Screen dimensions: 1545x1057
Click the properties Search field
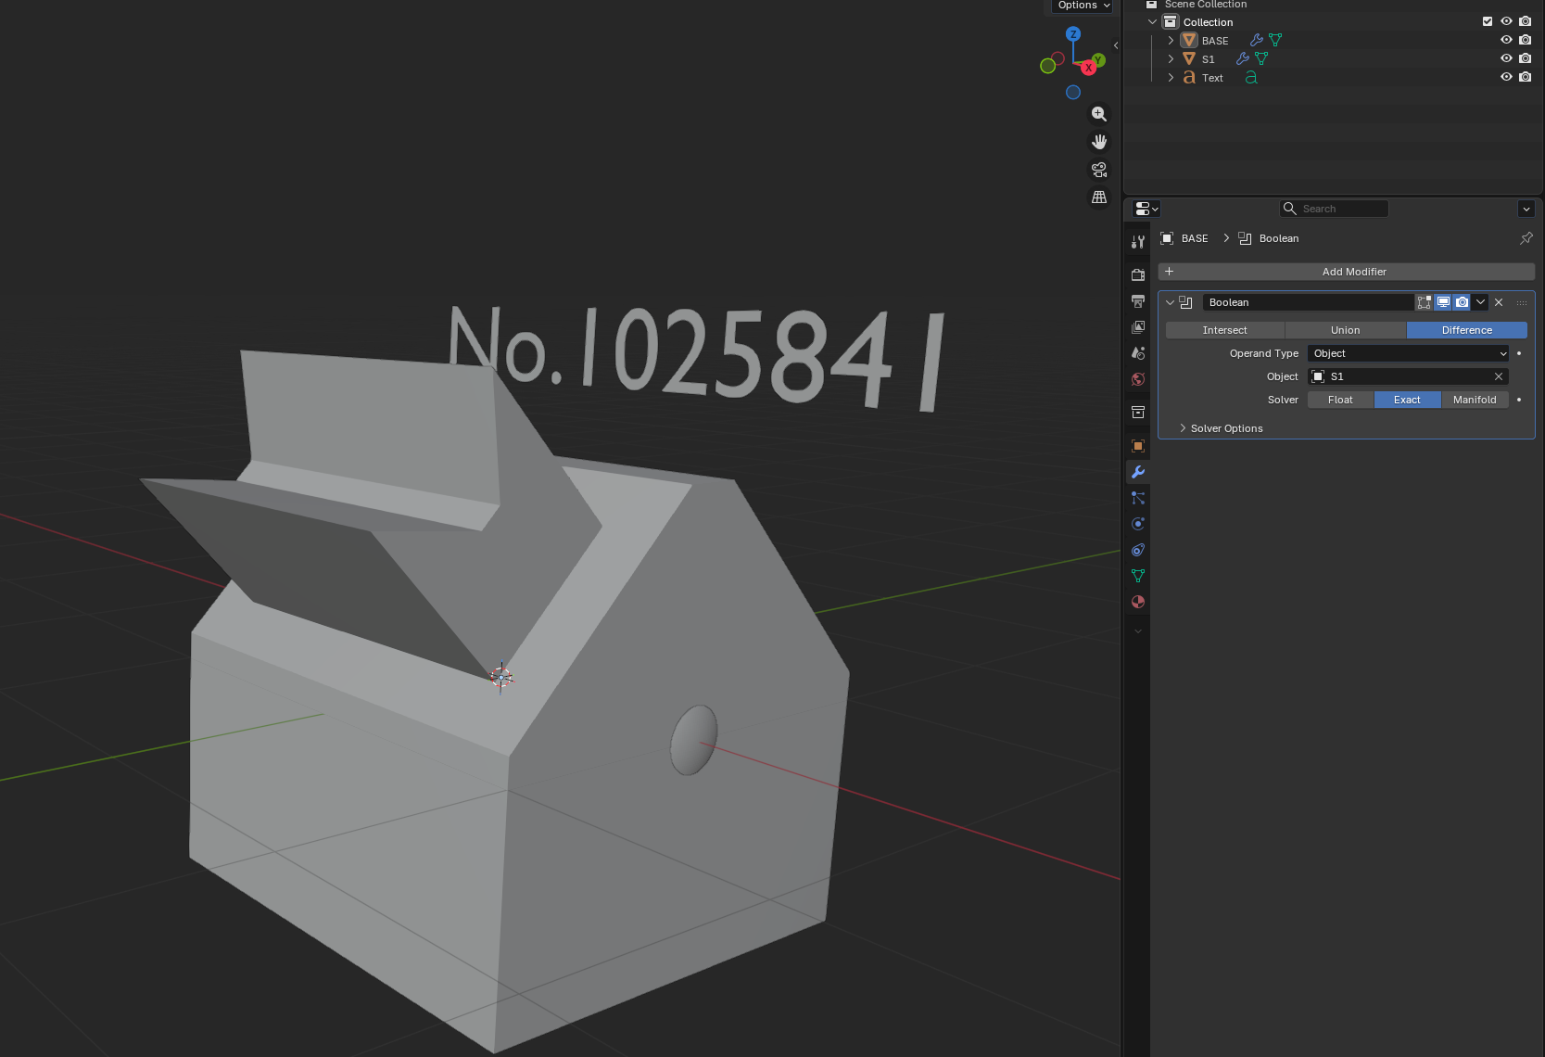(x=1335, y=209)
